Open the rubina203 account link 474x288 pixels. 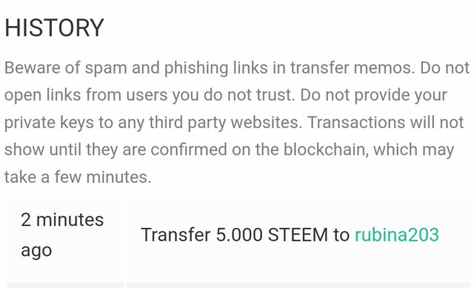coord(397,235)
